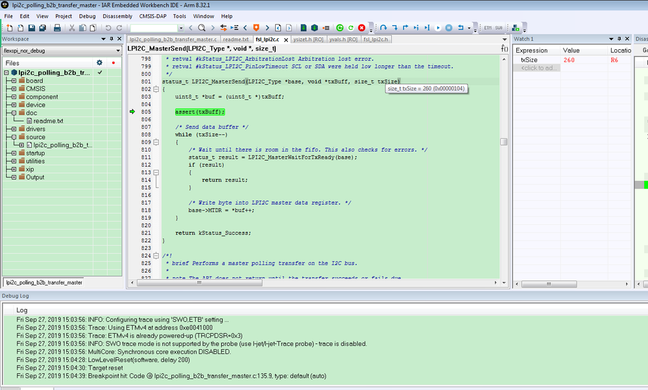Toggle the SWO trace button
This screenshot has width=648, height=390.
(x=499, y=28)
